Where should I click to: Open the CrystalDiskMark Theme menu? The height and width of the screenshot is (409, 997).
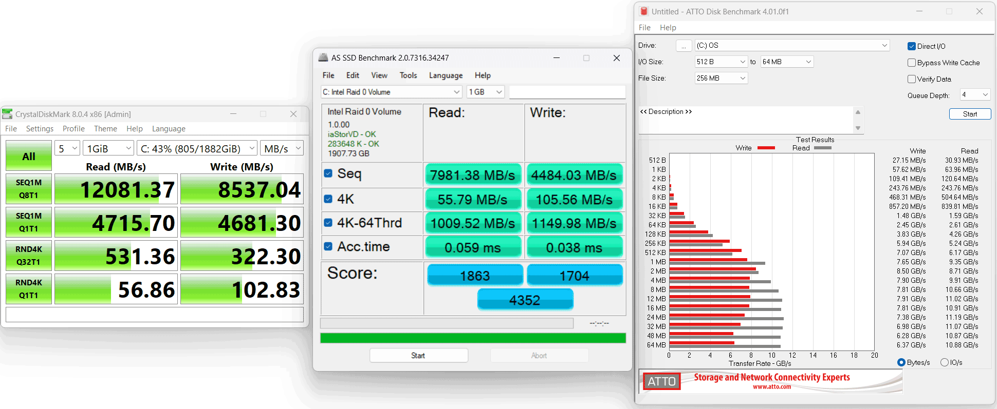pyautogui.click(x=105, y=129)
